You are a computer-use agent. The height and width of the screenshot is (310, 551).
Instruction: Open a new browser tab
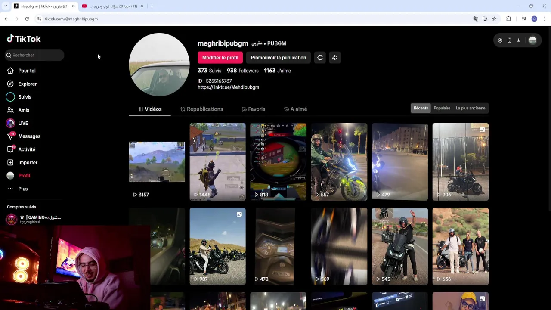point(152,6)
